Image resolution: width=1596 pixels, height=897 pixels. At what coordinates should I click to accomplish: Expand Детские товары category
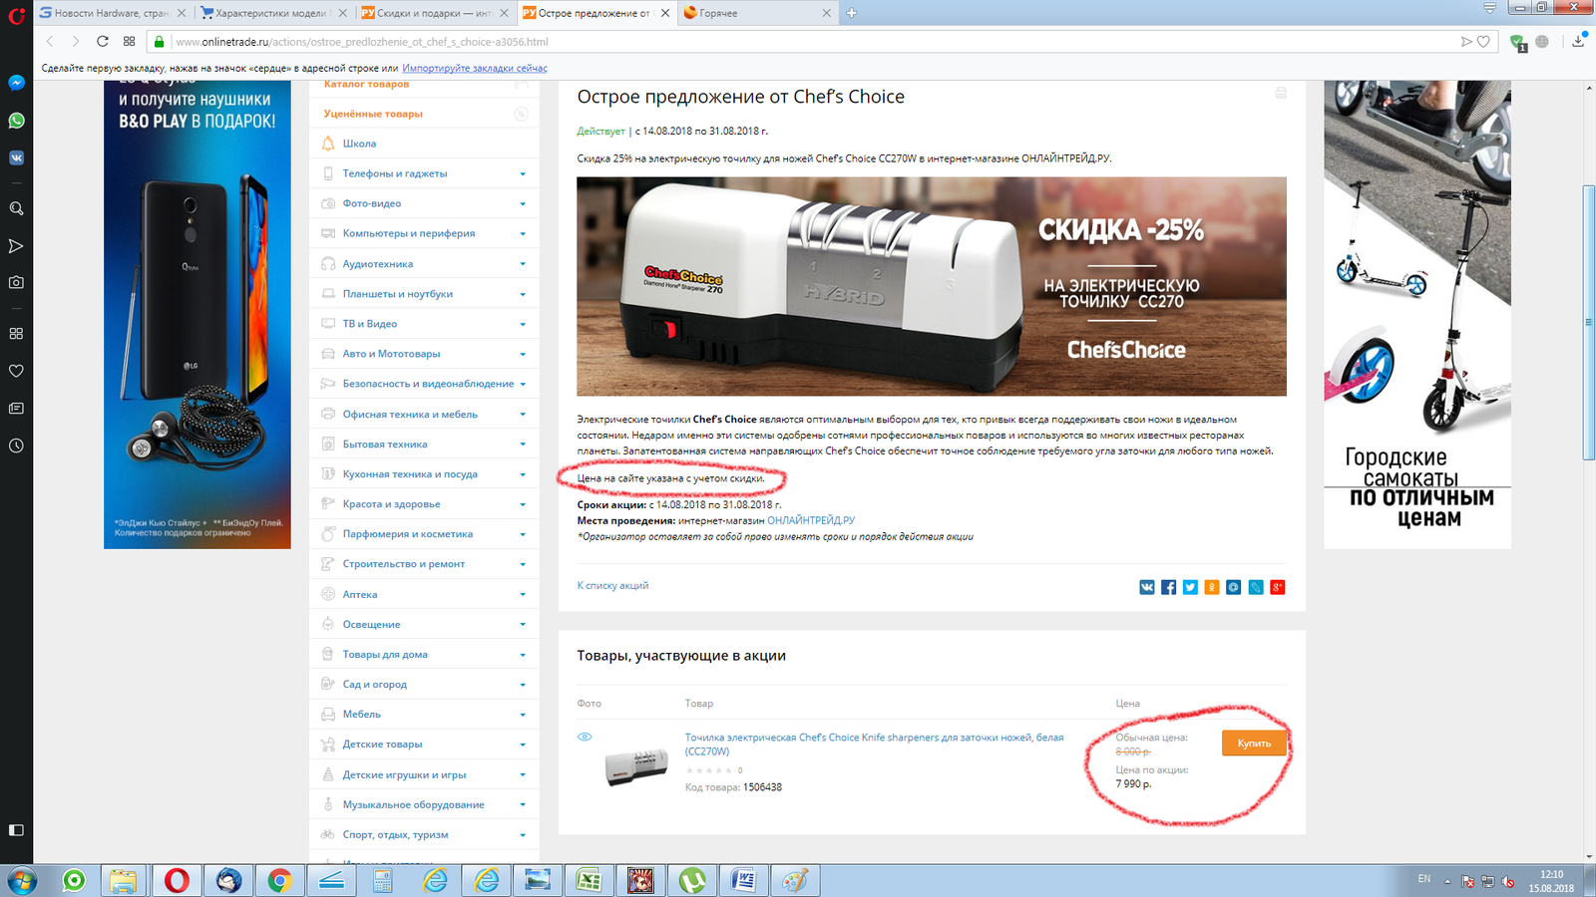523,745
